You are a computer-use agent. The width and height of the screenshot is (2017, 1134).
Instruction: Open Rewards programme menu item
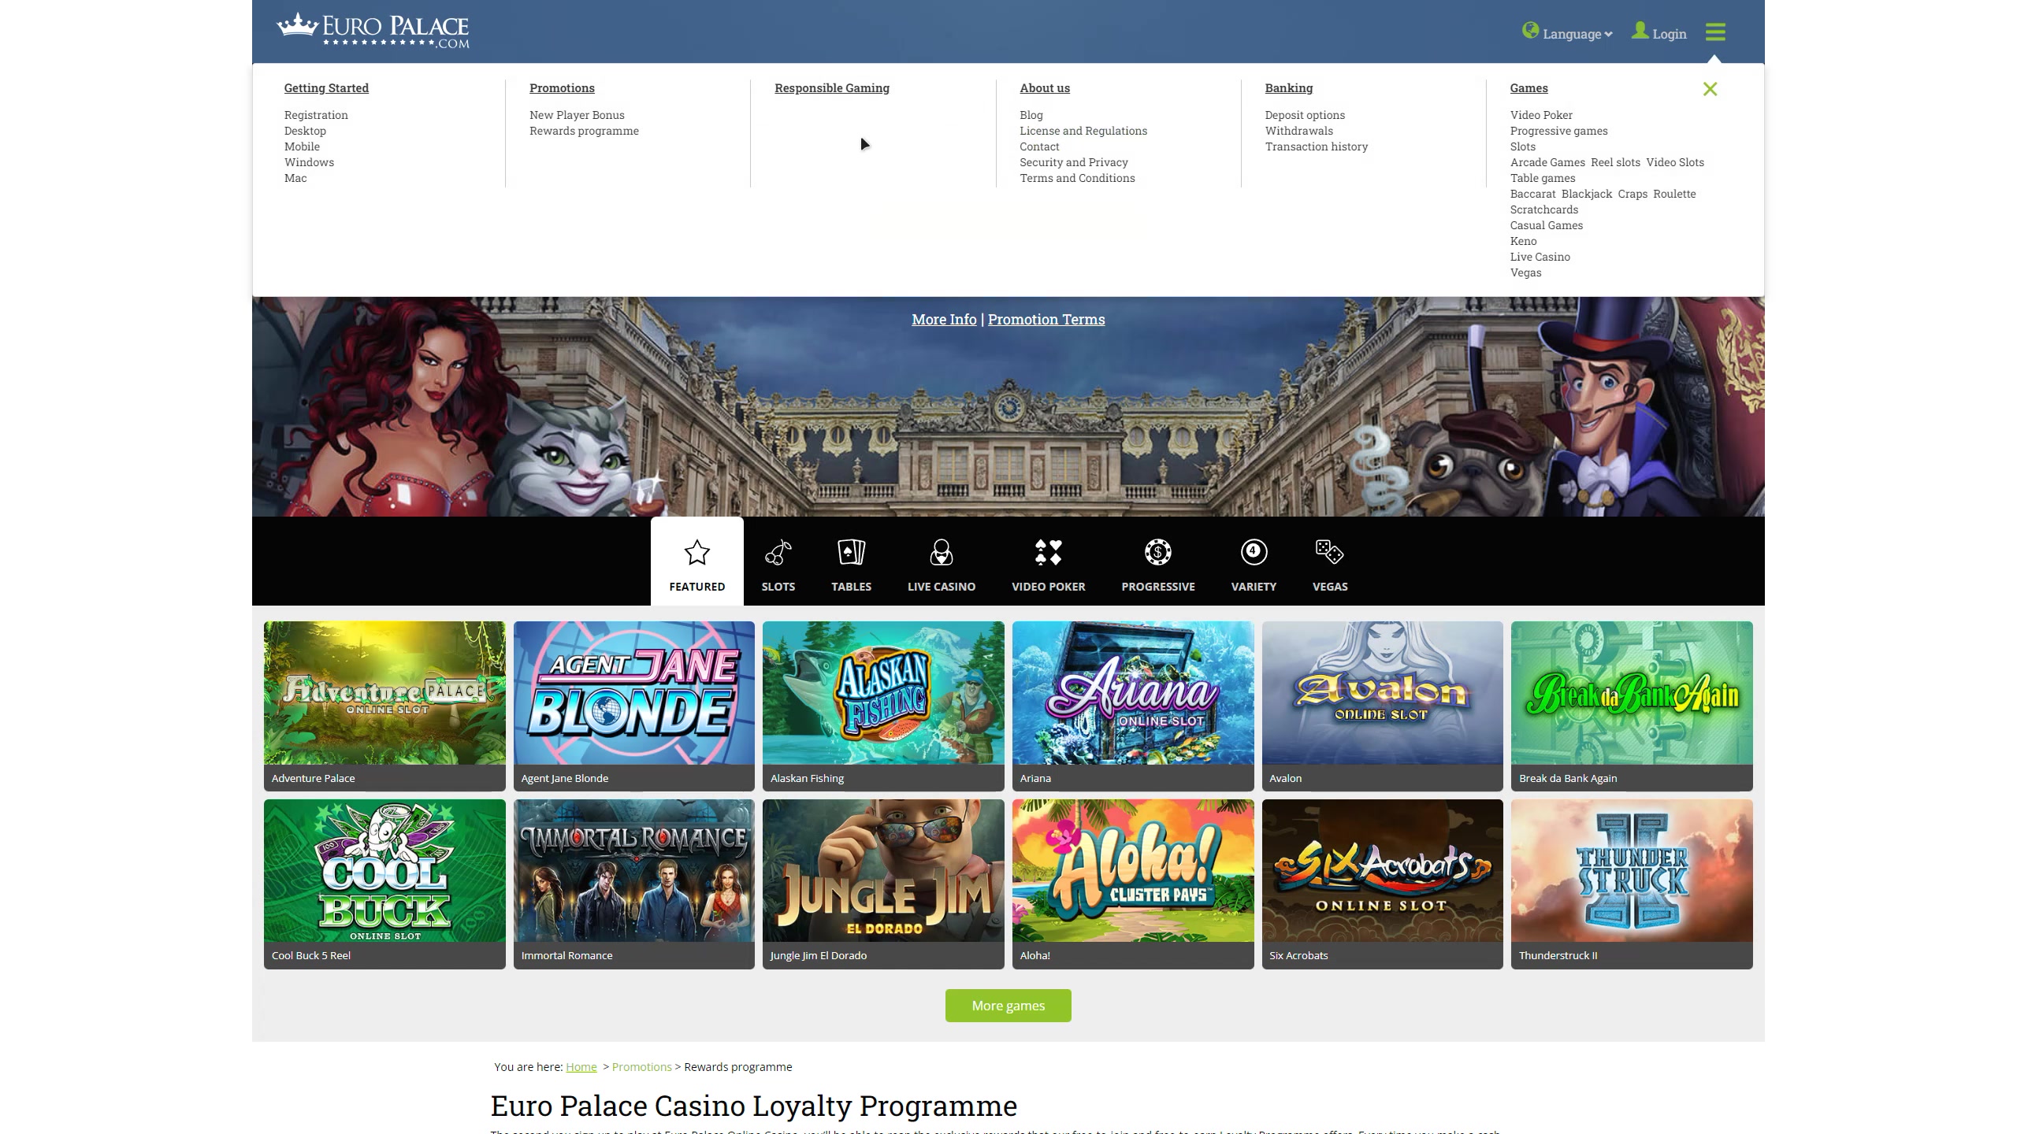[x=584, y=131]
